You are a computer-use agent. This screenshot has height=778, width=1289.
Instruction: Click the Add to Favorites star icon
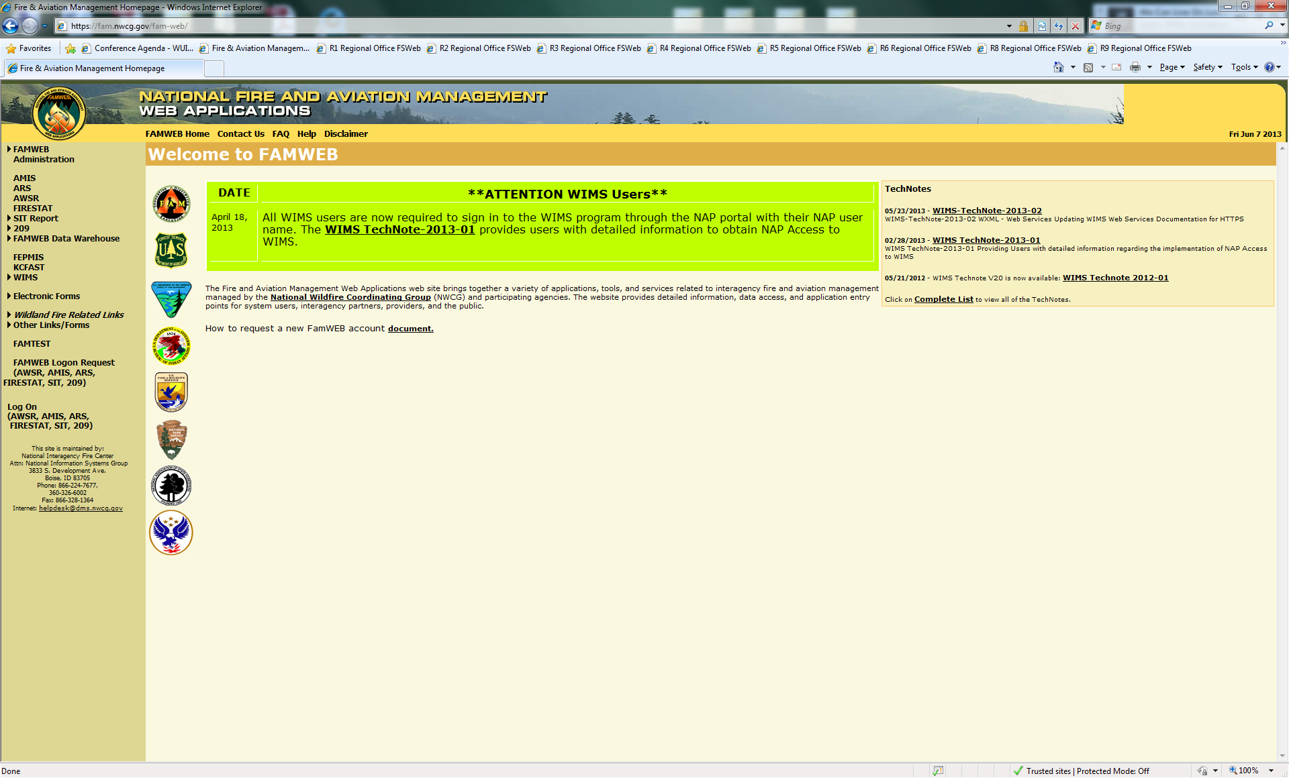tap(70, 48)
